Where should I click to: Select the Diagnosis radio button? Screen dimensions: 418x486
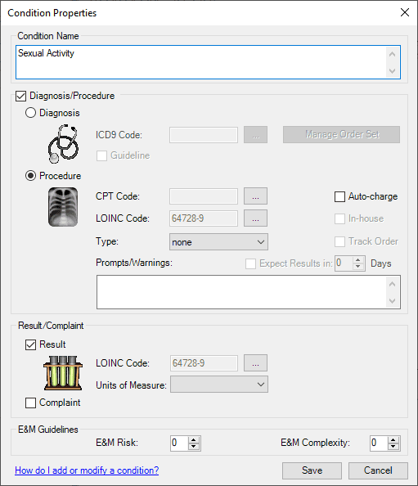[x=30, y=113]
